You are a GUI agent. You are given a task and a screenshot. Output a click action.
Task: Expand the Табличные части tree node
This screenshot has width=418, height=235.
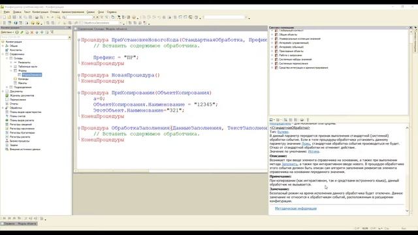click(x=11, y=67)
